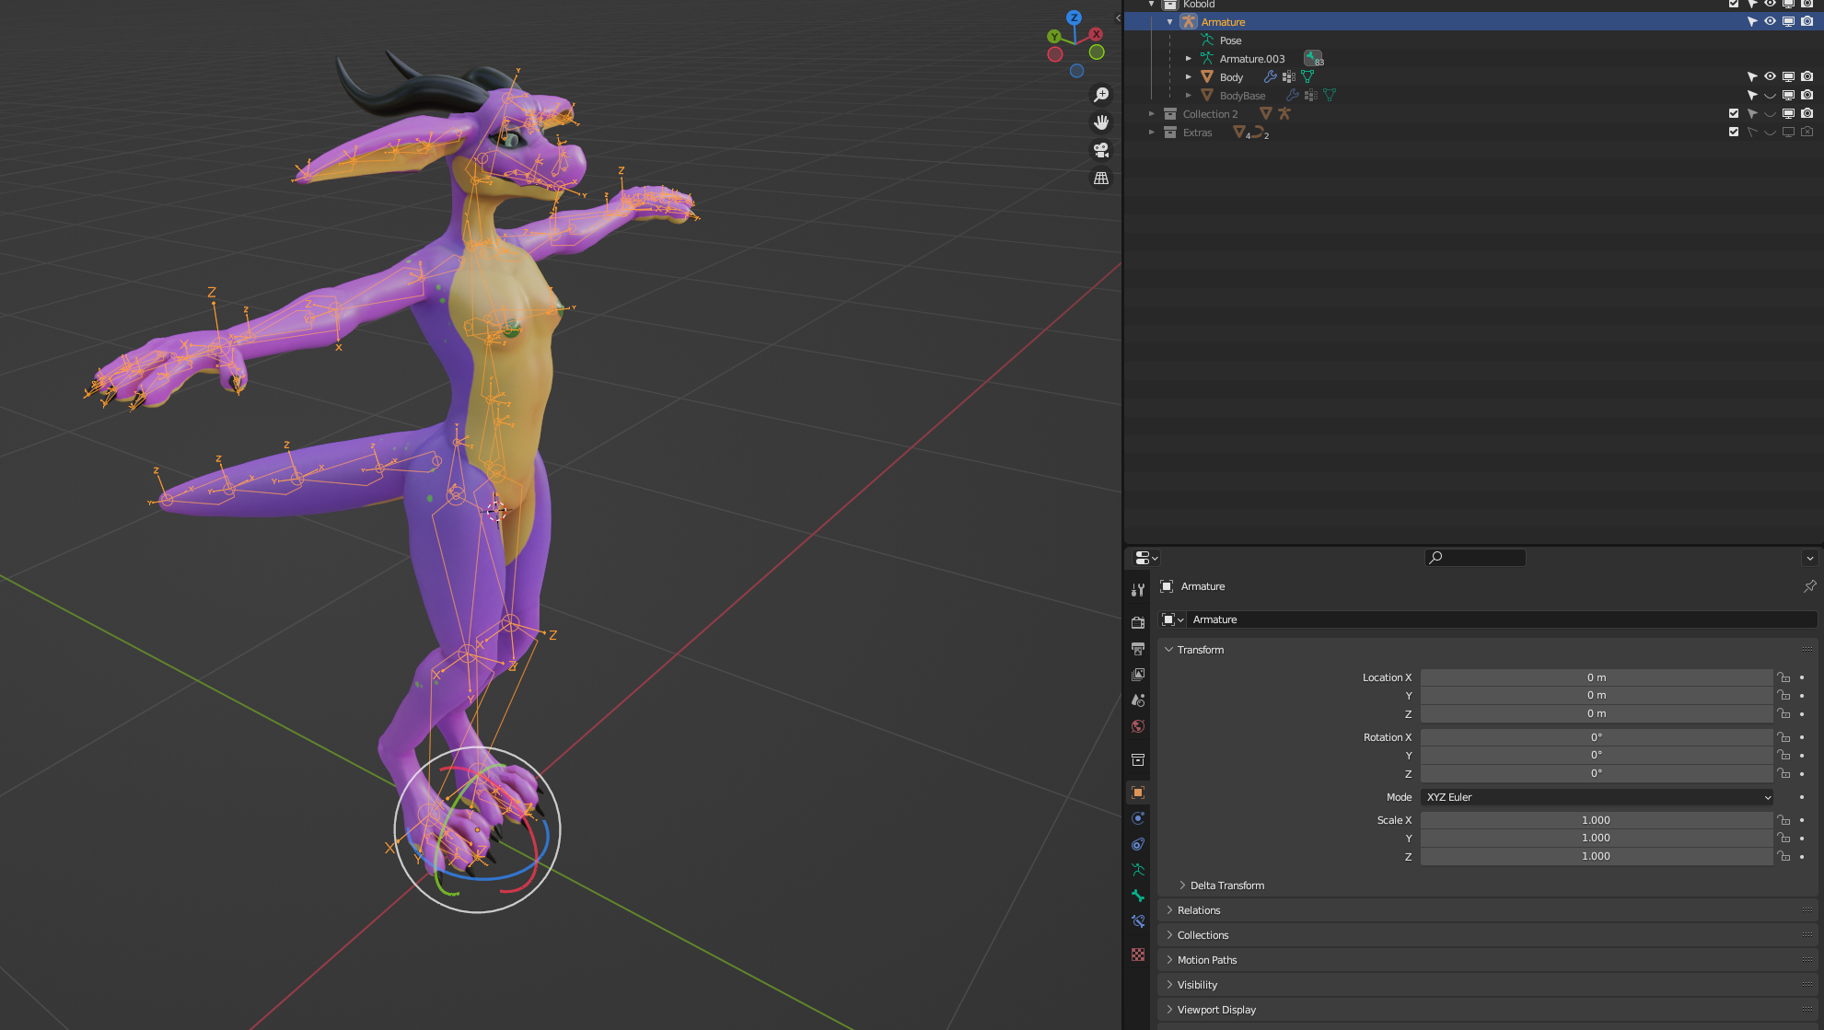Collapse the Armature tree item
1824x1030 pixels.
pyautogui.click(x=1170, y=22)
